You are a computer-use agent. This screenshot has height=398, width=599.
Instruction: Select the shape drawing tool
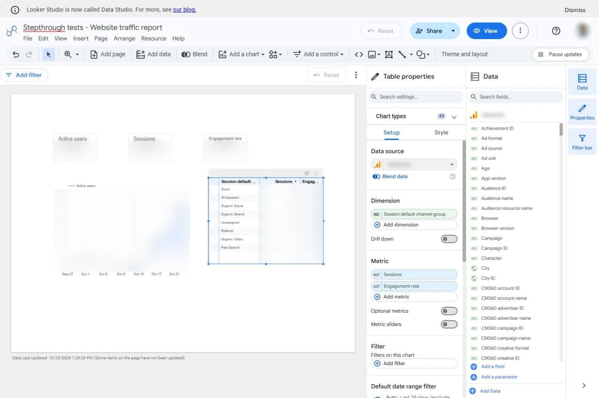click(421, 54)
